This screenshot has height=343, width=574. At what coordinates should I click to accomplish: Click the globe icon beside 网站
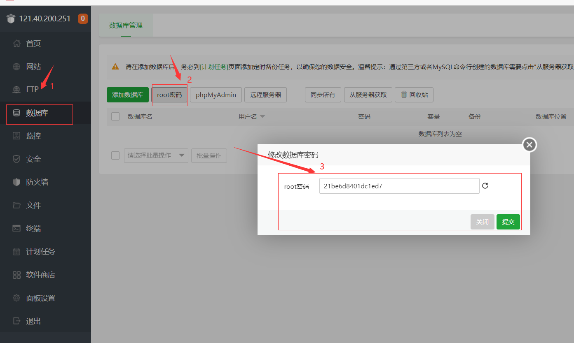(x=16, y=67)
